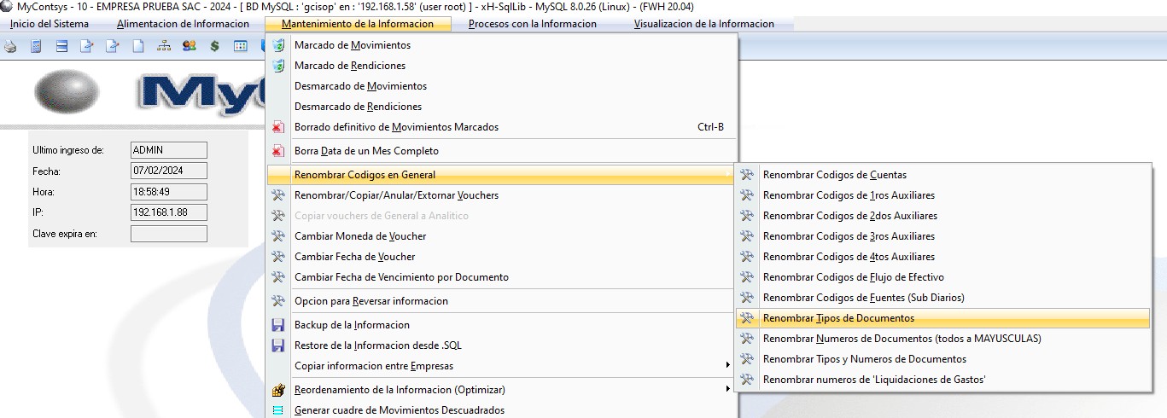This screenshot has height=418, width=1167.
Task: Select Renombrar Tipos de Documentos
Action: 942,318
